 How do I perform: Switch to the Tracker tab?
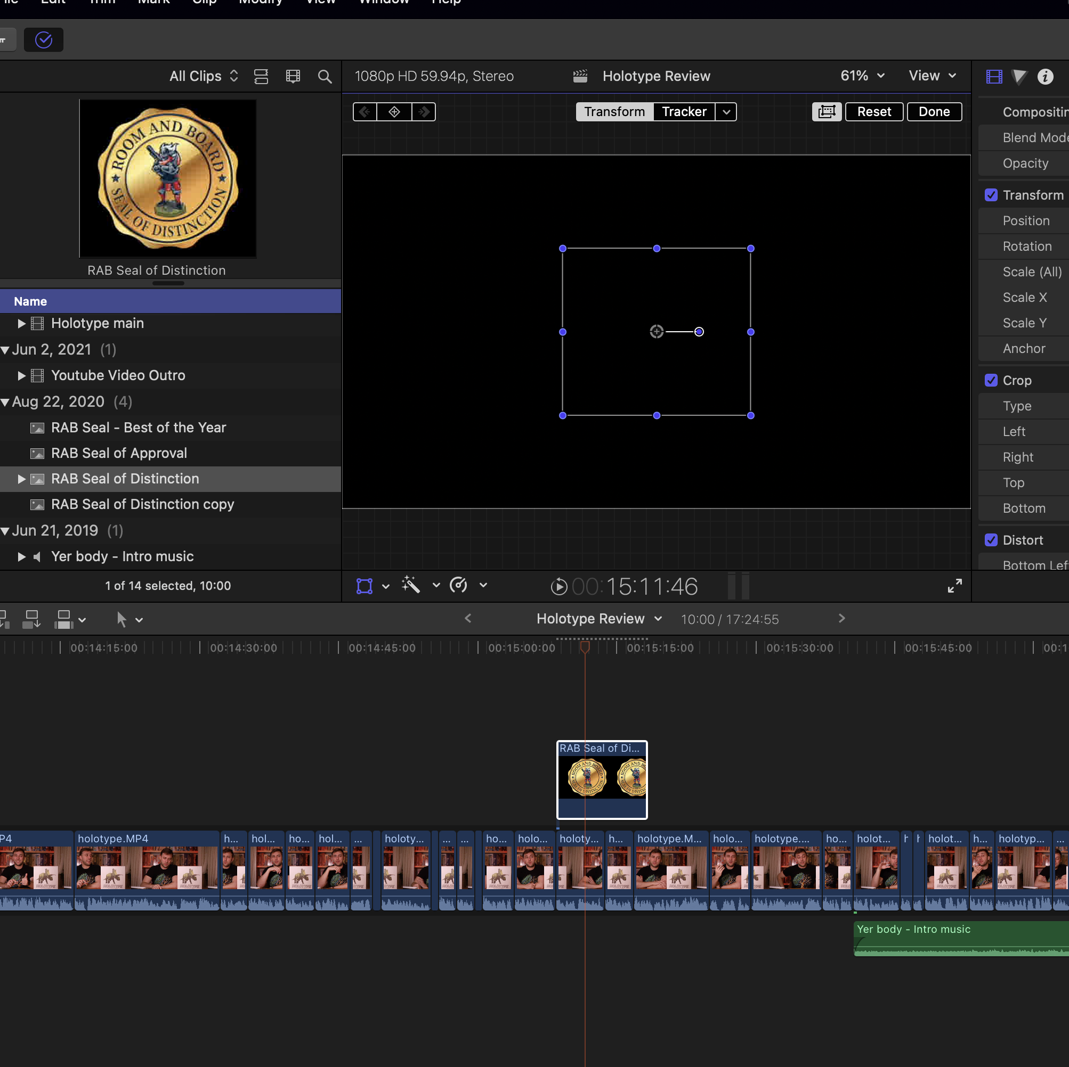(x=684, y=112)
